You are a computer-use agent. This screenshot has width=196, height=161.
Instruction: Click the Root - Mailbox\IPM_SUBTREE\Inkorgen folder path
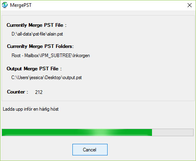pos(51,56)
